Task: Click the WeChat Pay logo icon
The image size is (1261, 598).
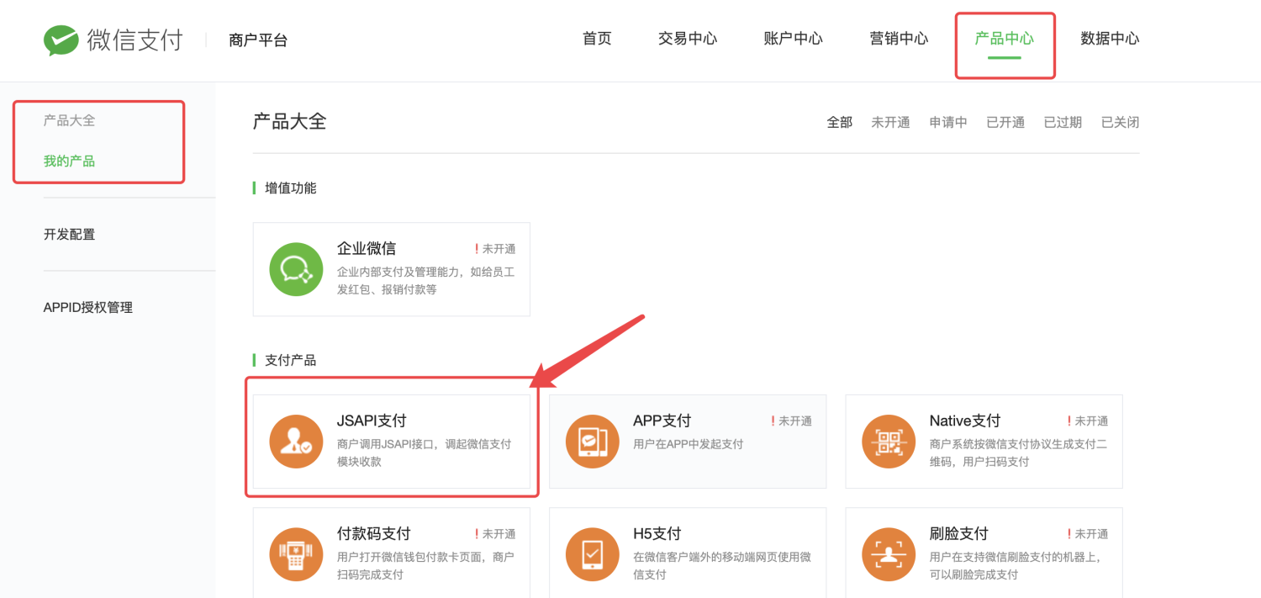Action: coord(61,40)
